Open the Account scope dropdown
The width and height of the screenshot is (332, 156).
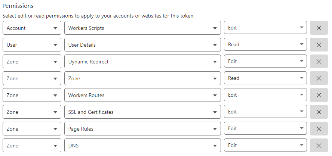[32, 28]
